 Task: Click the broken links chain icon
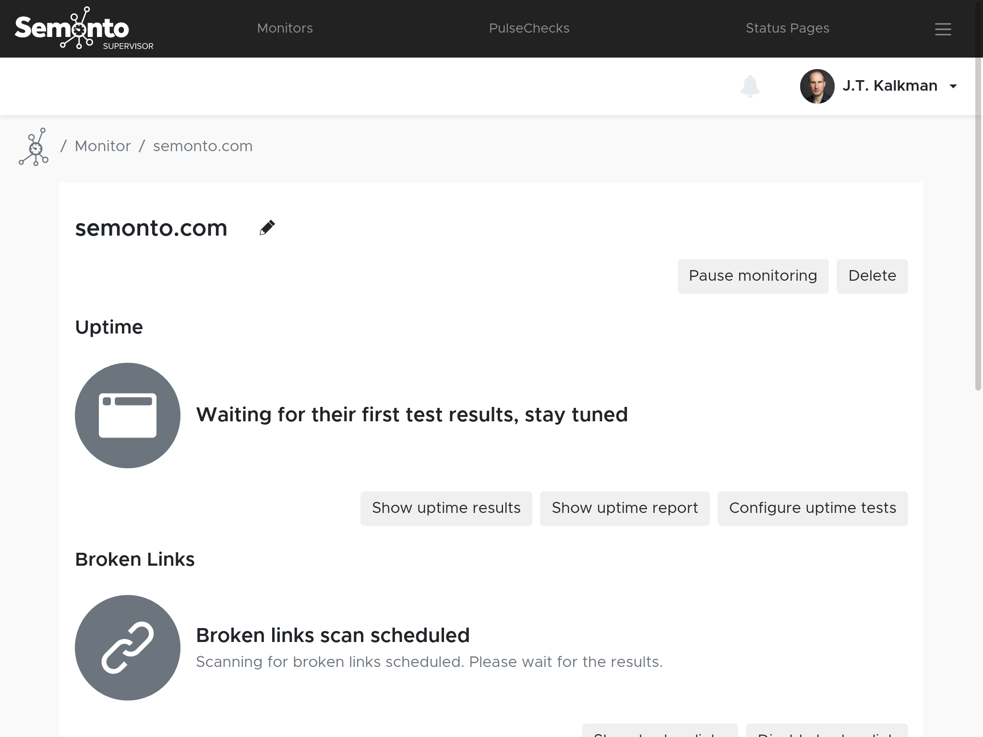[x=128, y=648]
